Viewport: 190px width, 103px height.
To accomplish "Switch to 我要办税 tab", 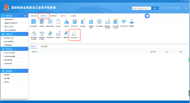I will 44,16.
